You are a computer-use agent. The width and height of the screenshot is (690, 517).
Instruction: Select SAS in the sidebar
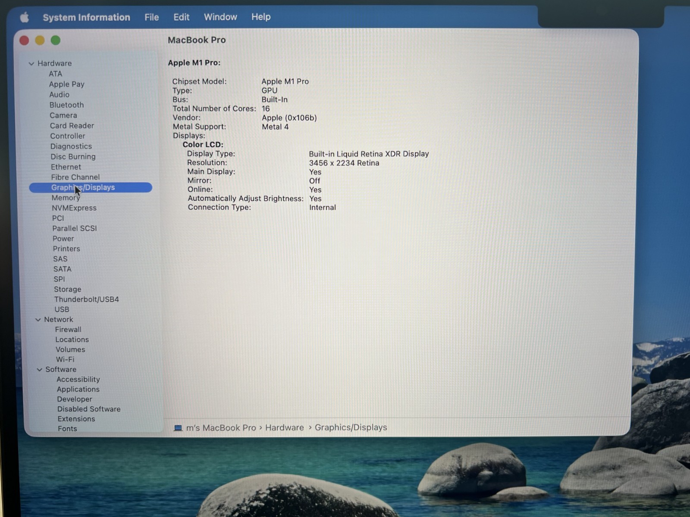pos(60,259)
